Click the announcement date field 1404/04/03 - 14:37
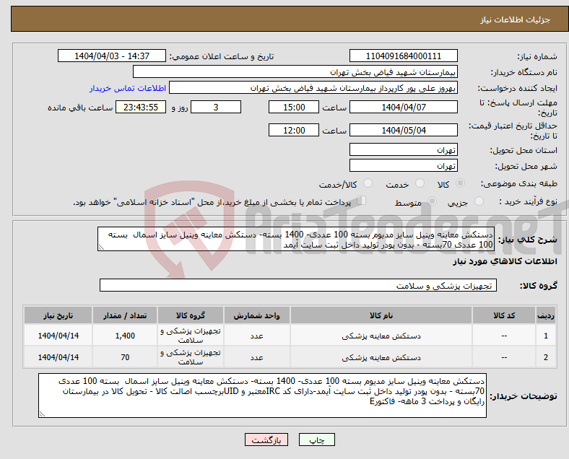The image size is (569, 459). (x=112, y=56)
